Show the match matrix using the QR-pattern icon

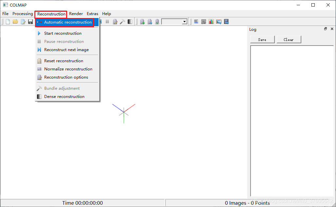point(204,22)
